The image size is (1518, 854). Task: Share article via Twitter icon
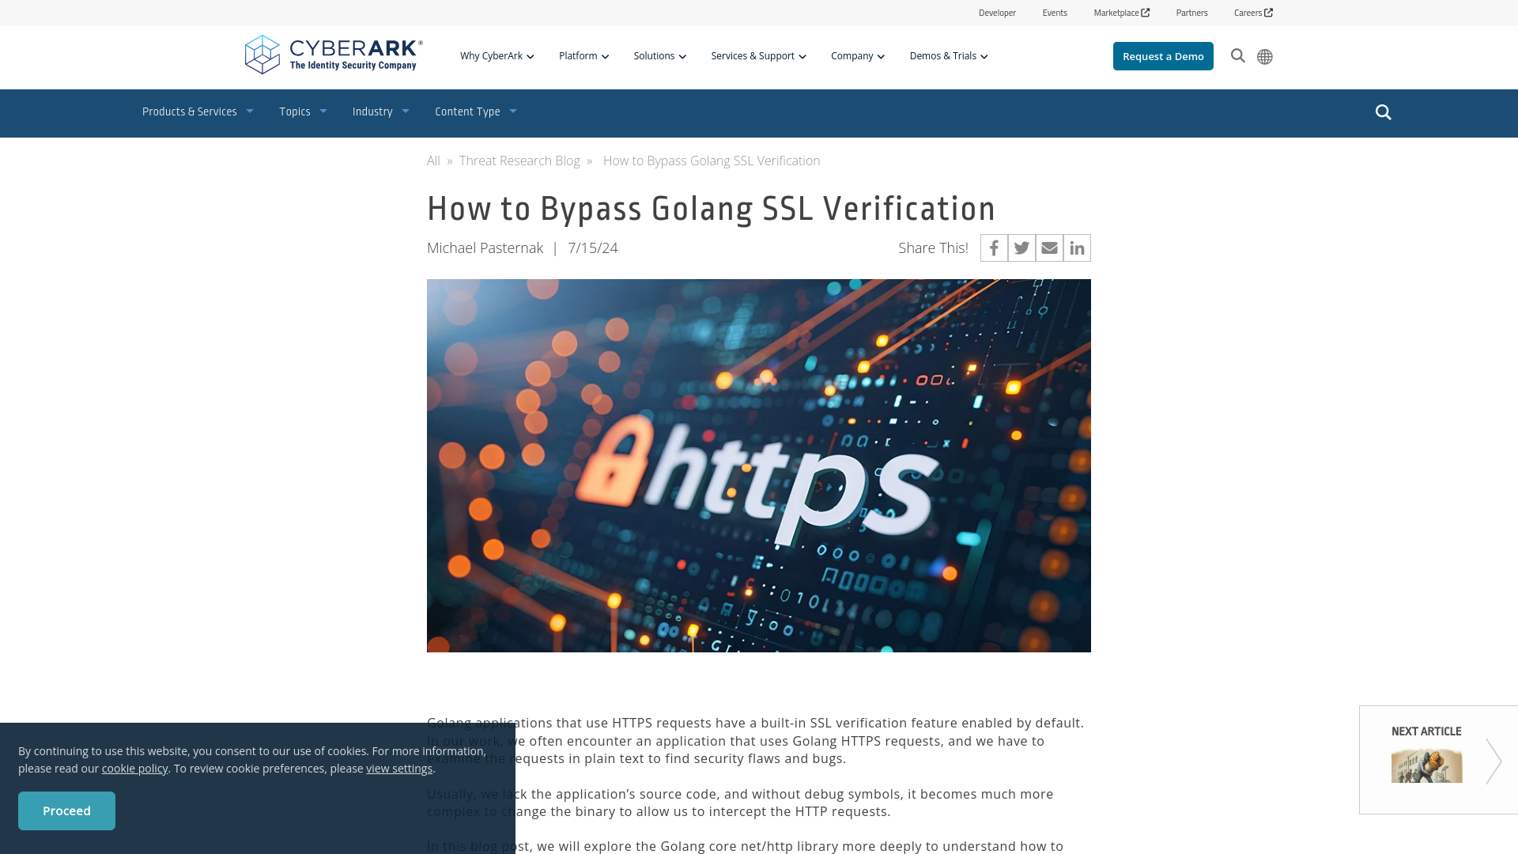(x=1021, y=248)
